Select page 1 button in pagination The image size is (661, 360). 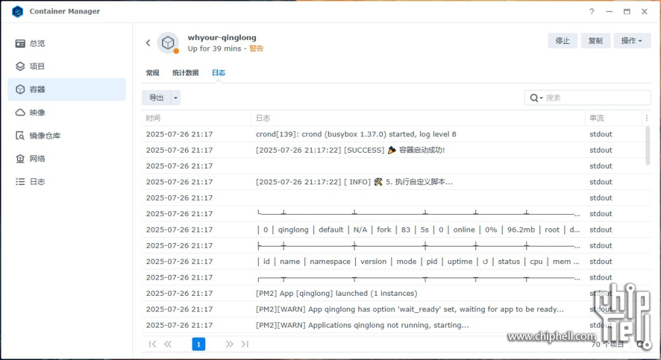coord(199,344)
